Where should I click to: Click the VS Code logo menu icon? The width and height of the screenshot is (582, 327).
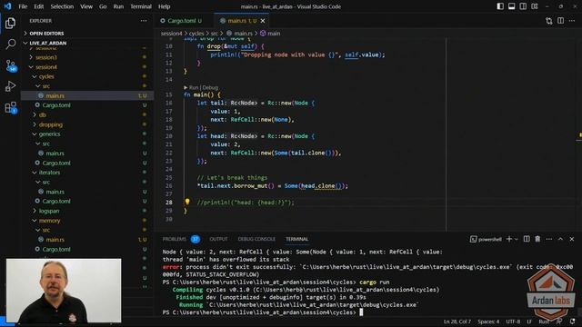(7, 6)
